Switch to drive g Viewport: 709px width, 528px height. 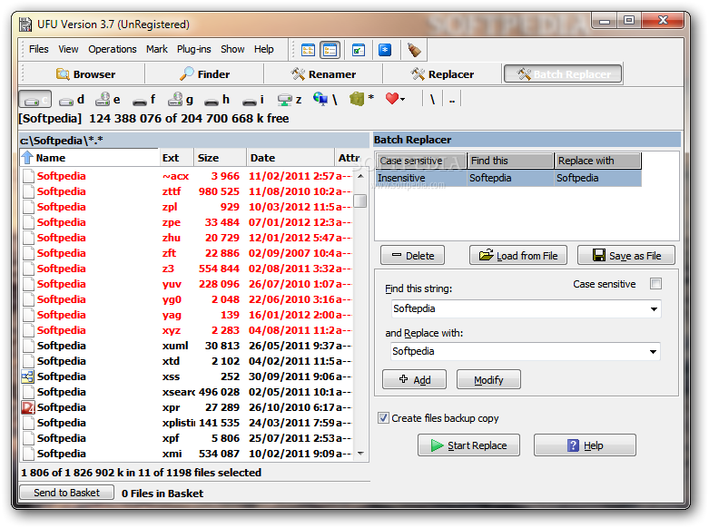click(181, 100)
